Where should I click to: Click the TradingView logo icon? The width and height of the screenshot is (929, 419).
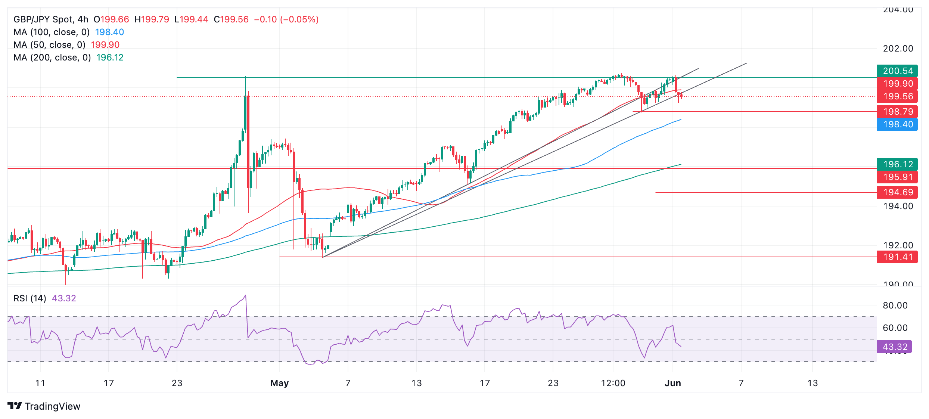[x=15, y=406]
